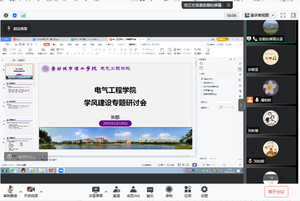Open the Invite icon in the toolbar
Viewport: 300px width, 201px height.
click(116, 189)
